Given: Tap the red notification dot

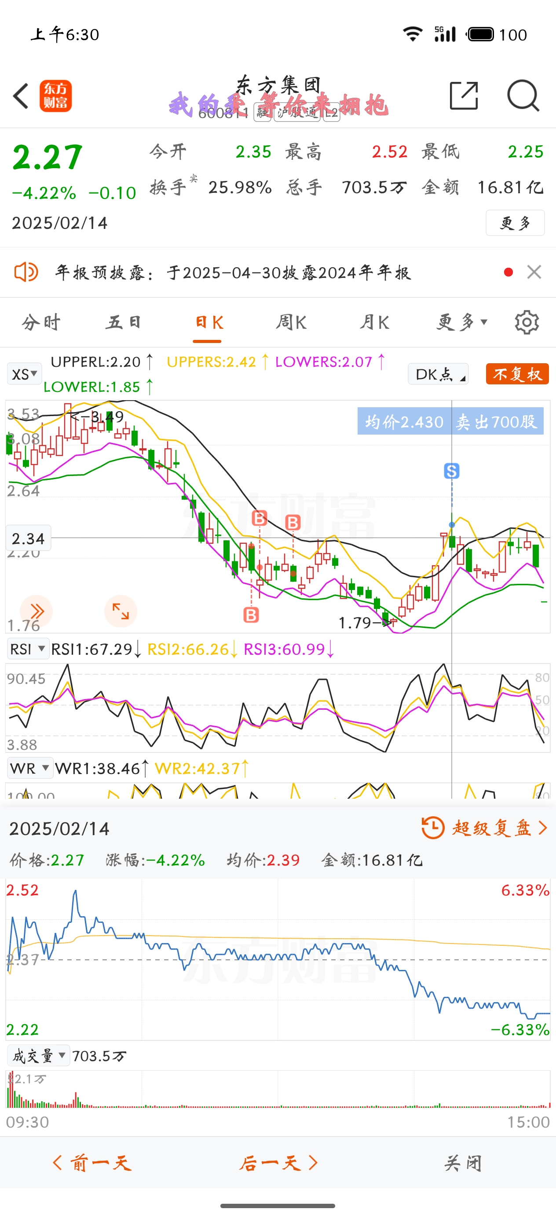Looking at the screenshot, I should pyautogui.click(x=508, y=272).
